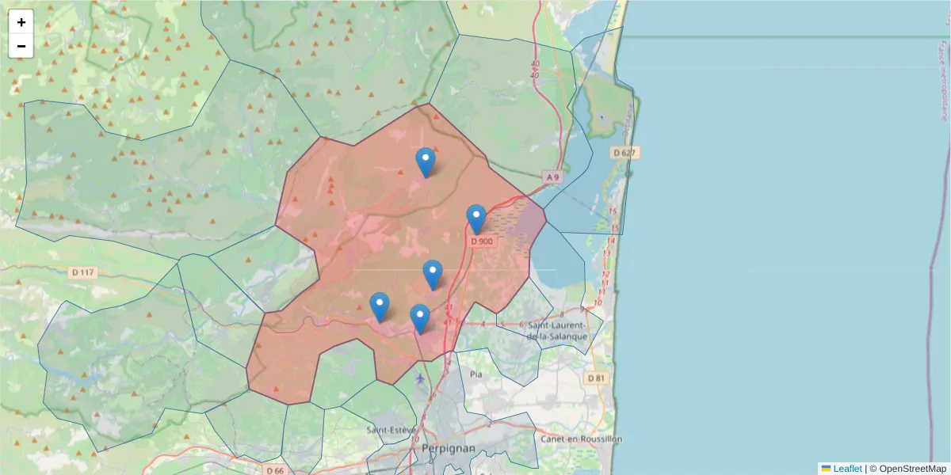
Task: Click the A 9 motorway shield
Action: coord(552,177)
